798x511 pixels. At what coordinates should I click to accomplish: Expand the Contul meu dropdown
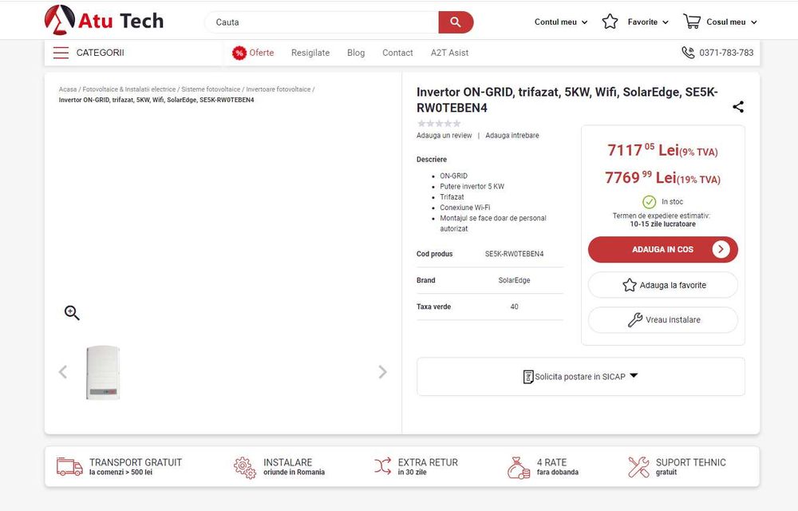click(561, 22)
